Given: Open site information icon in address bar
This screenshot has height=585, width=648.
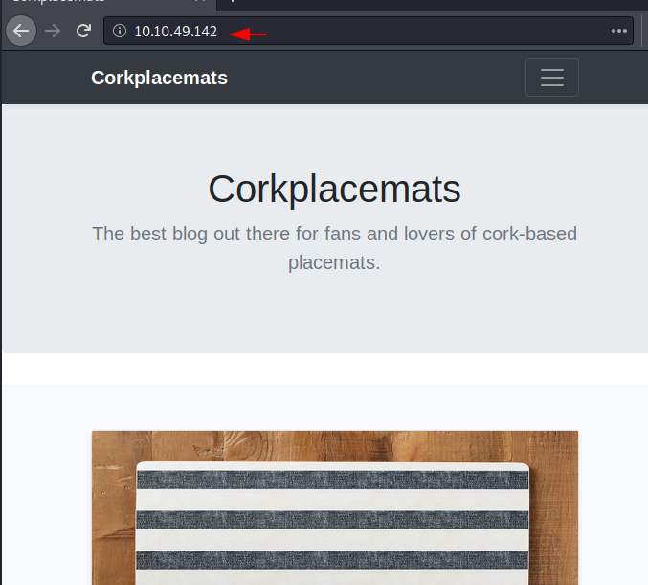Looking at the screenshot, I should (x=120, y=31).
